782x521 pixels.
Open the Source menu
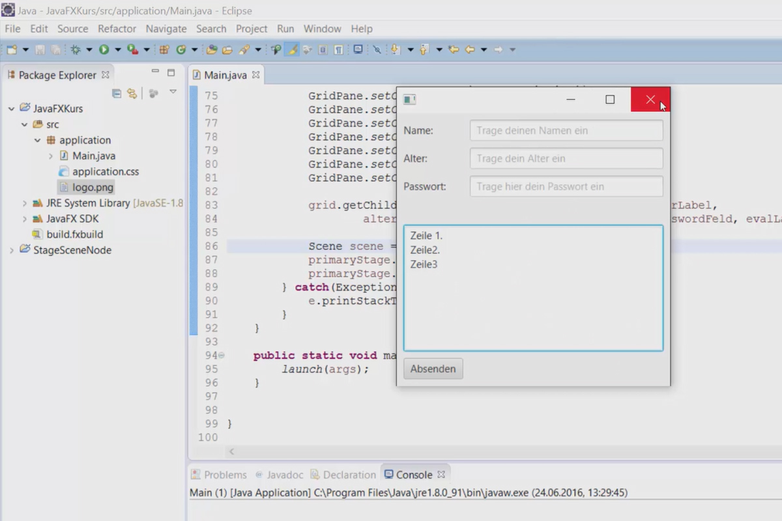point(72,29)
